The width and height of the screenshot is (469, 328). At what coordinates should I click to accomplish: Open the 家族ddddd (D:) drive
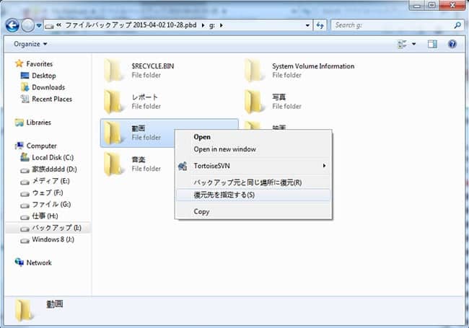[54, 169]
